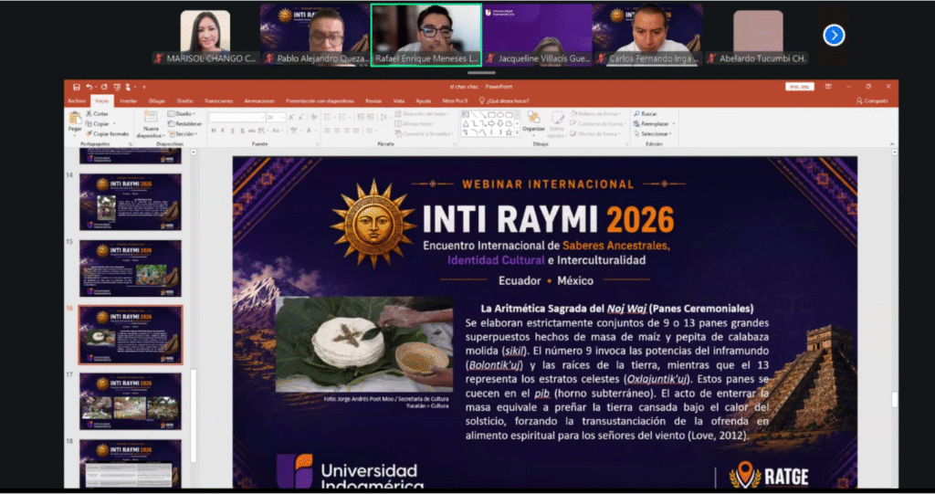Switch to the Animaciones tab
This screenshot has height=494, width=935.
(259, 100)
